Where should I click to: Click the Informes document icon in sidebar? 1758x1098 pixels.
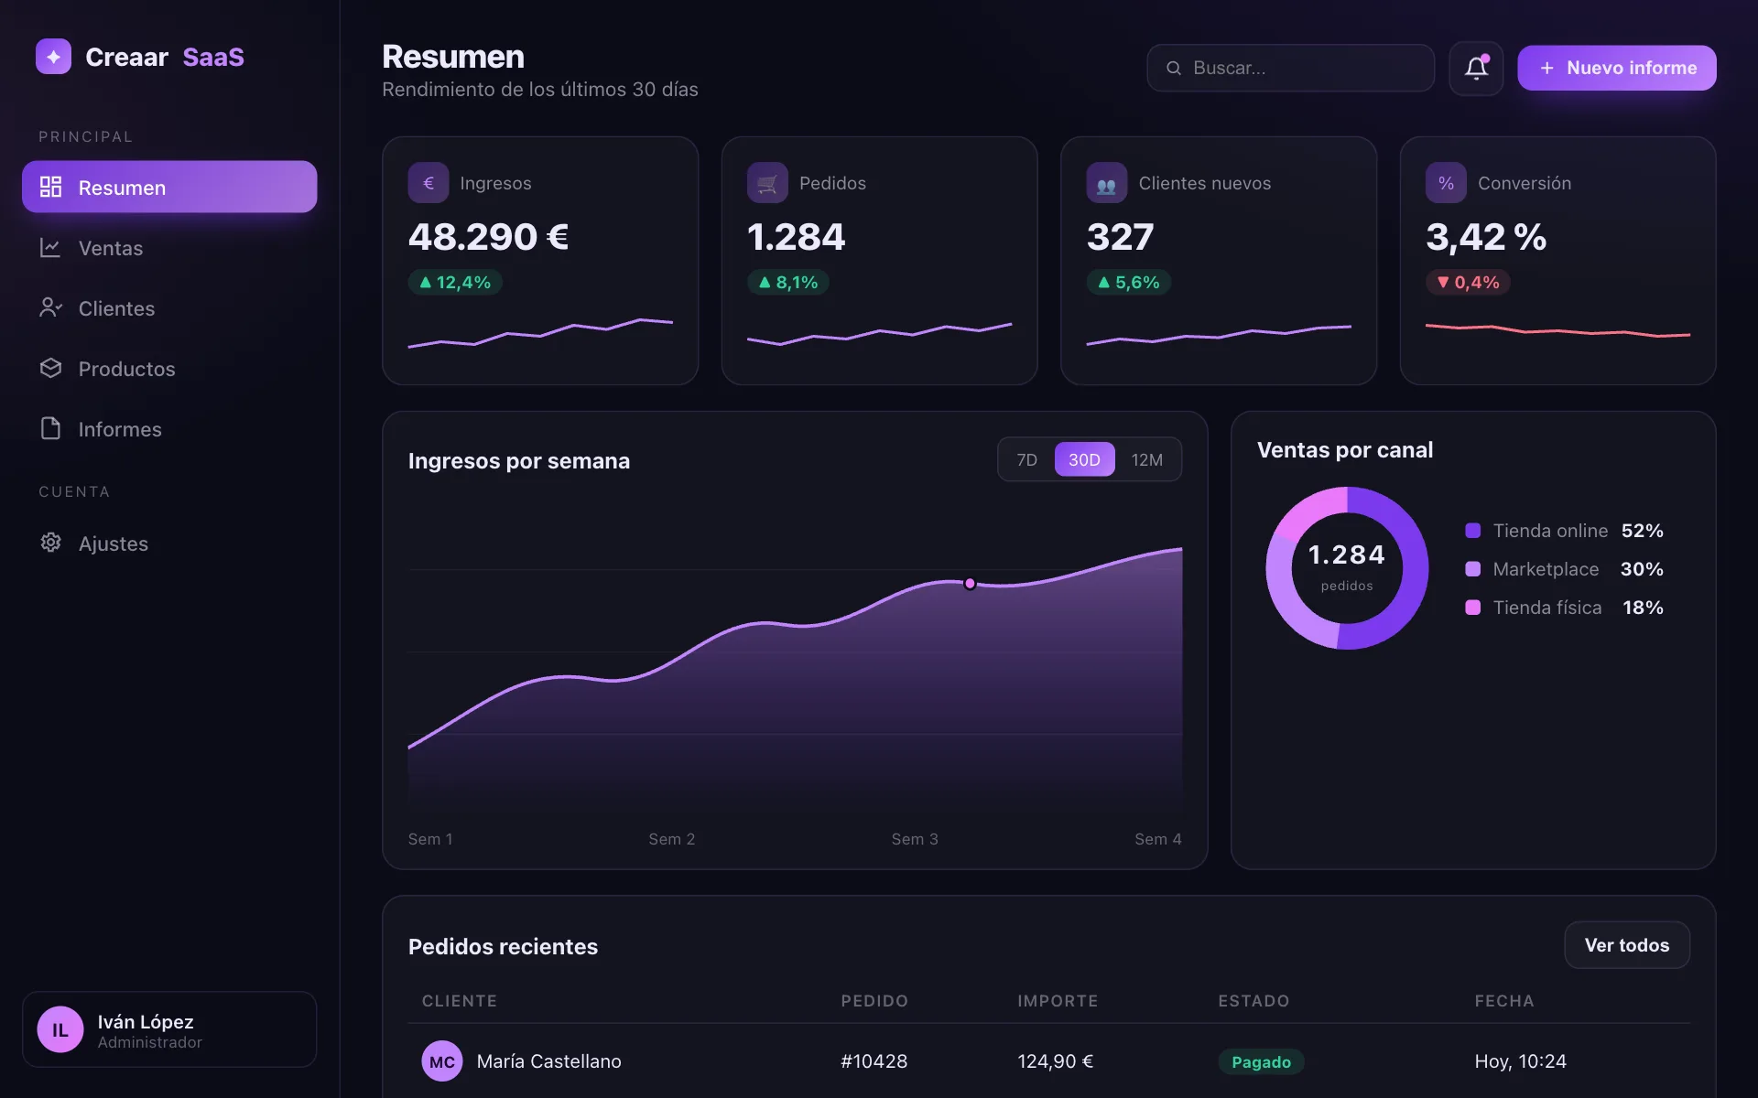click(50, 428)
